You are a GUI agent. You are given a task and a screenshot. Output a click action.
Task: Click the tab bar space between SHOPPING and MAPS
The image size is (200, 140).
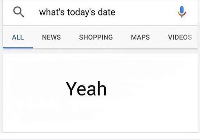[122, 37]
